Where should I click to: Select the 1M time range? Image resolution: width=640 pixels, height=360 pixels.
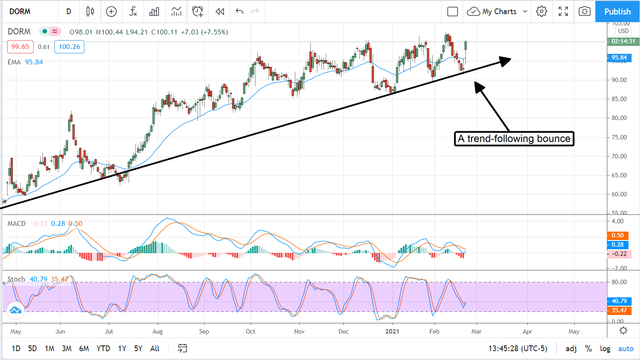click(x=50, y=349)
